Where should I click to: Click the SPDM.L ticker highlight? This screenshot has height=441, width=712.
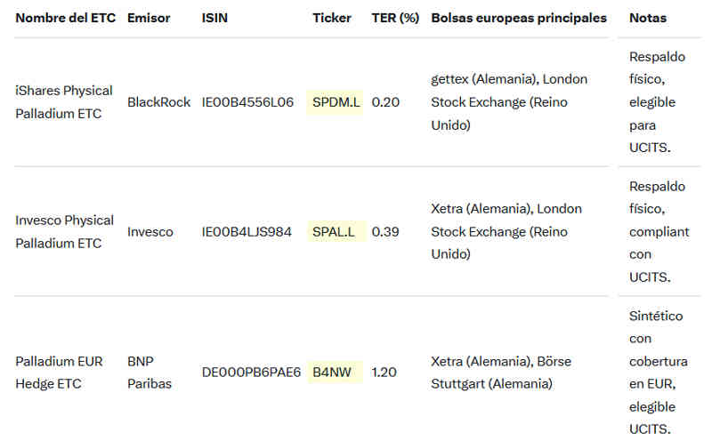336,102
